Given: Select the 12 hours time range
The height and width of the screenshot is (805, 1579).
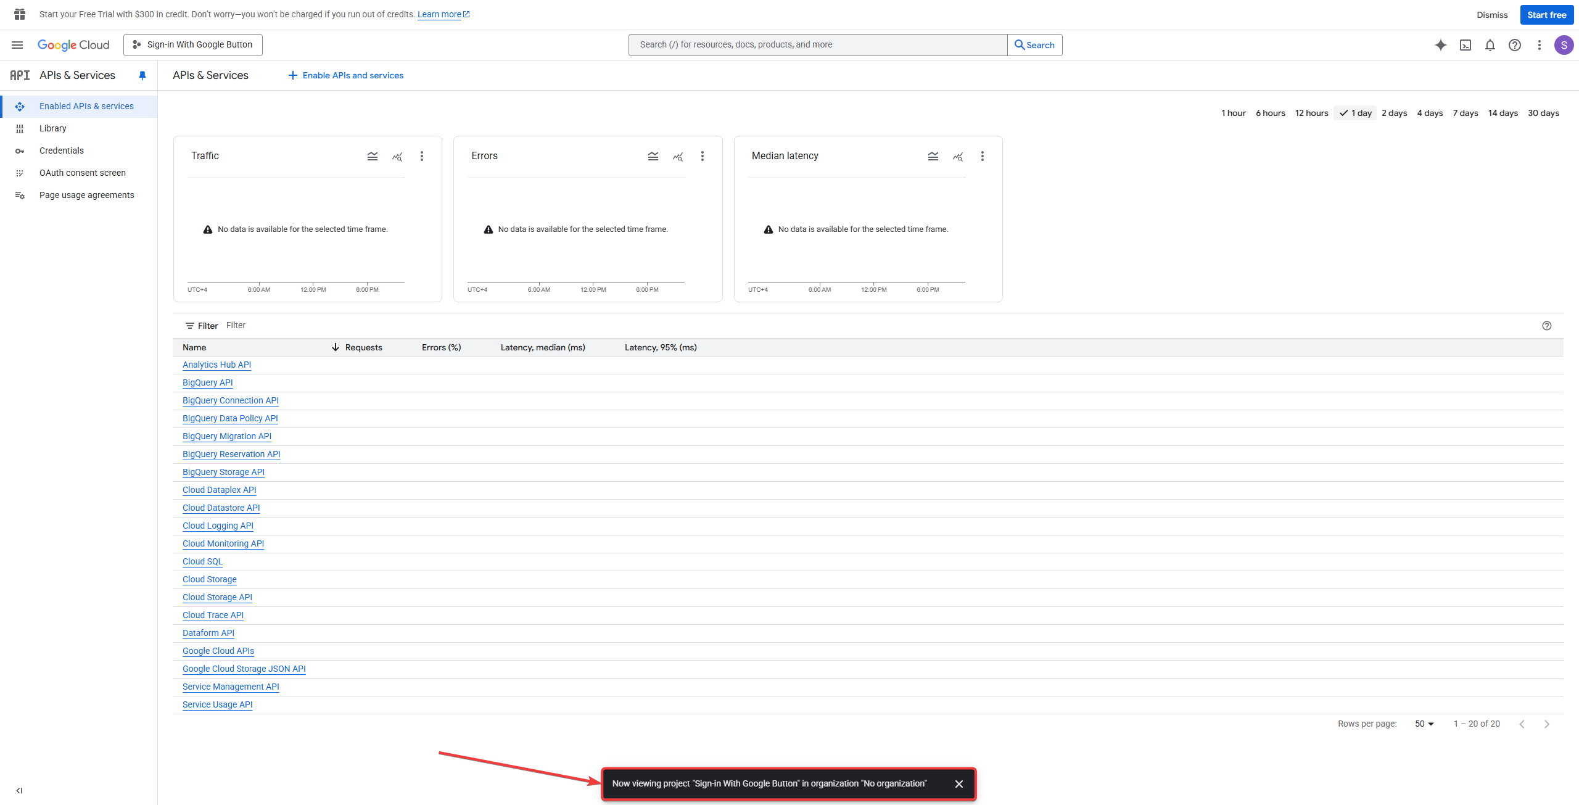Looking at the screenshot, I should (x=1312, y=113).
